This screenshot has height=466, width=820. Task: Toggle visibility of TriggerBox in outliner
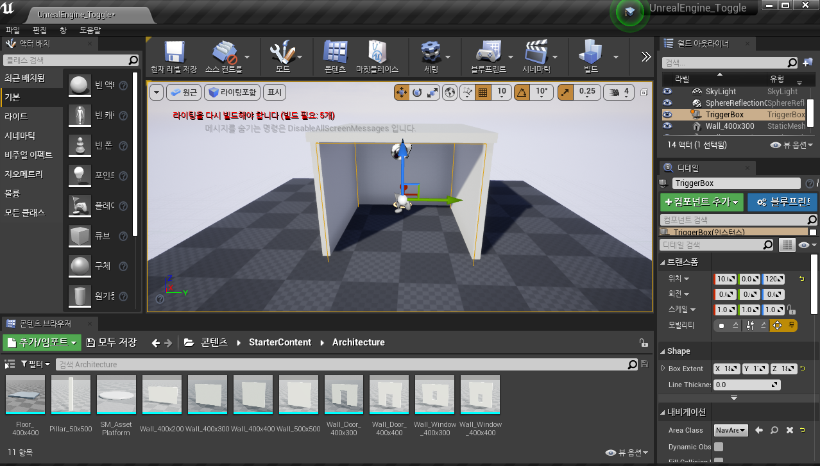[x=667, y=115]
